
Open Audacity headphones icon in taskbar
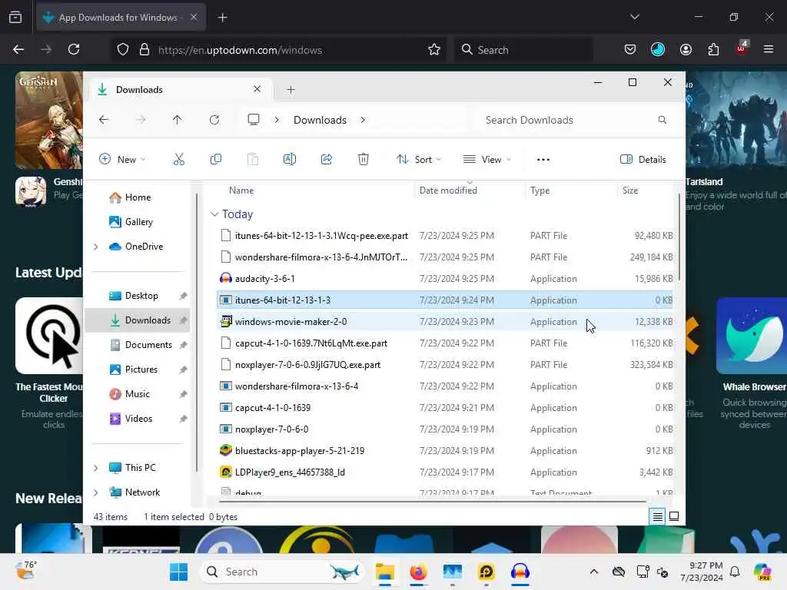coord(520,572)
